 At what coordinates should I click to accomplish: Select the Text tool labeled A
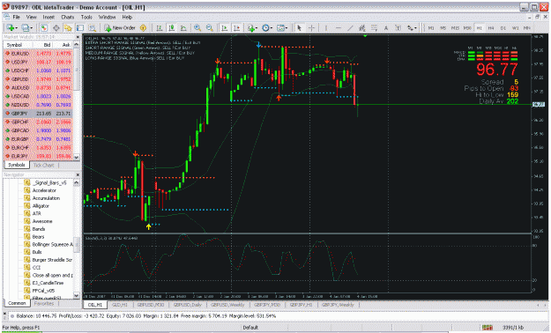click(x=386, y=28)
